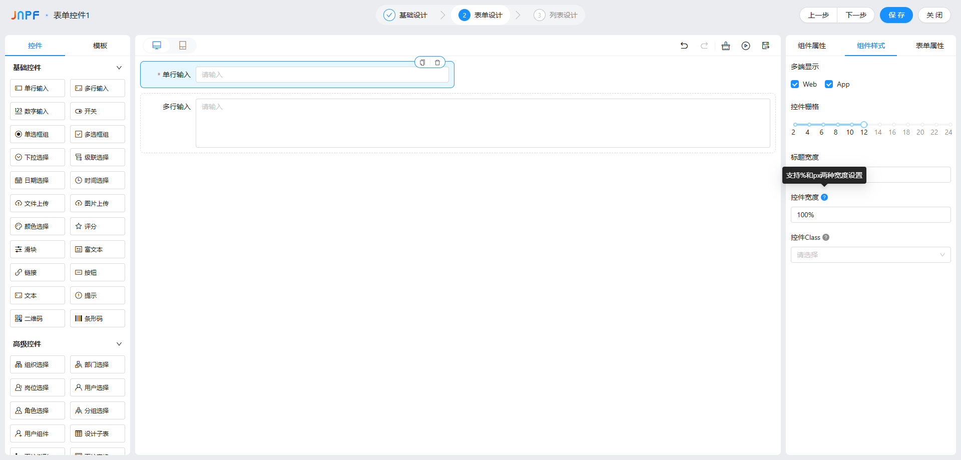Image resolution: width=961 pixels, height=460 pixels.
Task: Add a 开关 switch control
Action: (98, 111)
